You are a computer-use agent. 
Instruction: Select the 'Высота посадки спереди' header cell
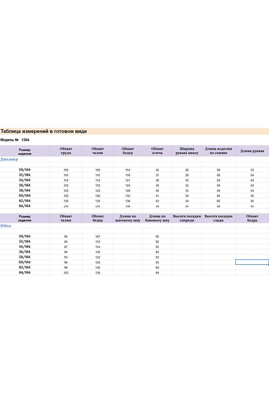click(x=187, y=218)
